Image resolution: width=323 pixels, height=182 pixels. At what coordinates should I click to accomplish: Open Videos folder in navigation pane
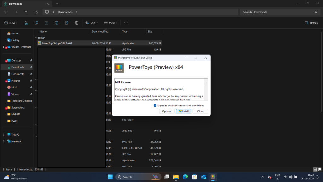point(17,94)
